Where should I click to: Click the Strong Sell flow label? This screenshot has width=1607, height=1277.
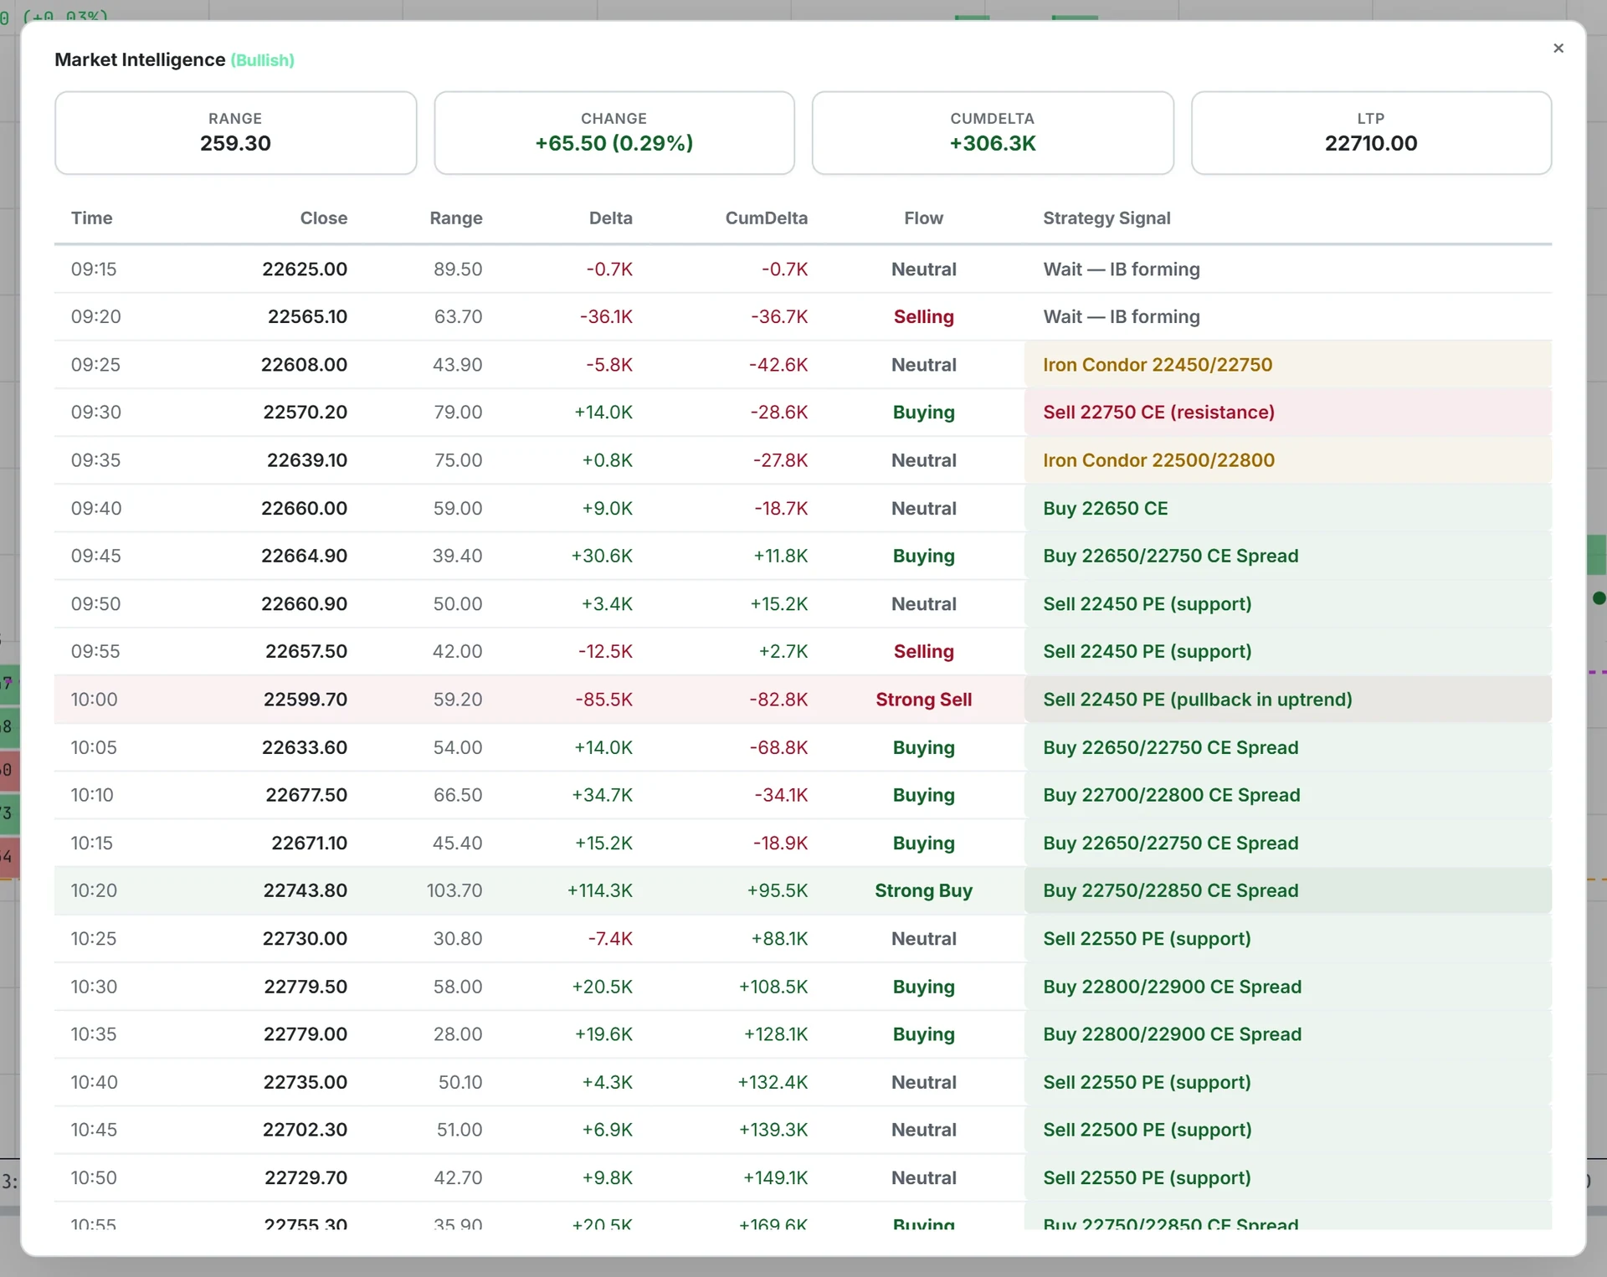pos(923,700)
